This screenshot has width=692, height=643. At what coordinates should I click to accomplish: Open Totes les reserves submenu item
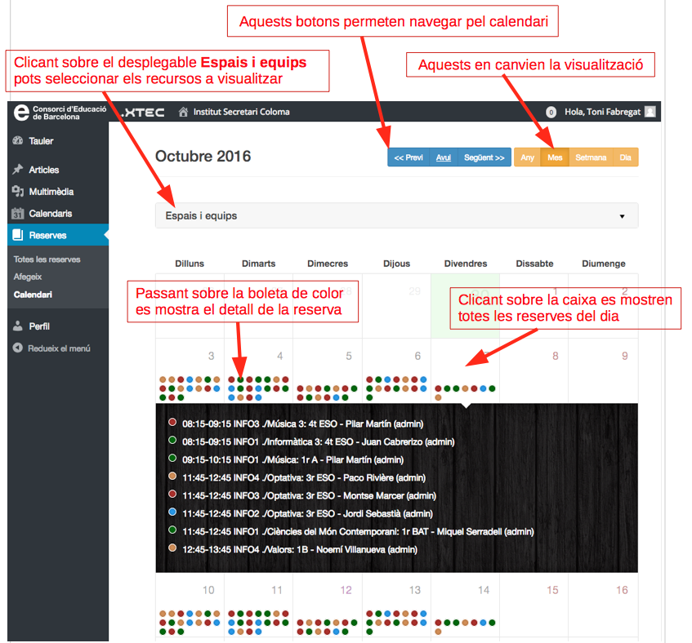(47, 259)
